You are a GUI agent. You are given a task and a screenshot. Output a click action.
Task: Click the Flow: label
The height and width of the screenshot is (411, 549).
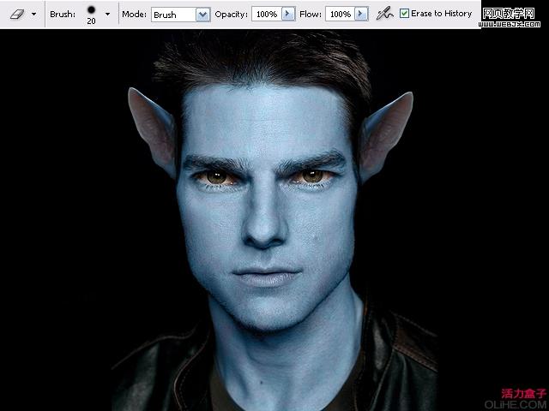pyautogui.click(x=311, y=15)
